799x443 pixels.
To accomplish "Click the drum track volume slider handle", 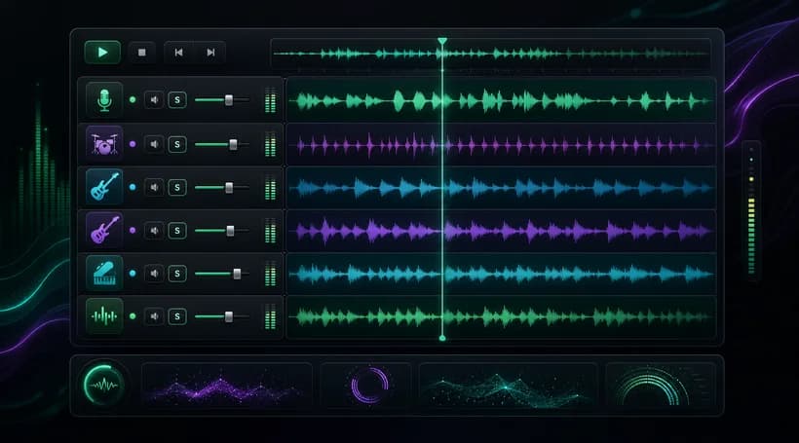I will pos(233,144).
